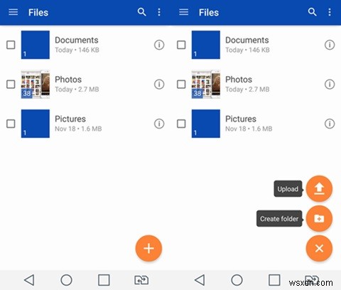Show info for Pictures in right screen
Screen dimensions: 341x290
(x=330, y=124)
